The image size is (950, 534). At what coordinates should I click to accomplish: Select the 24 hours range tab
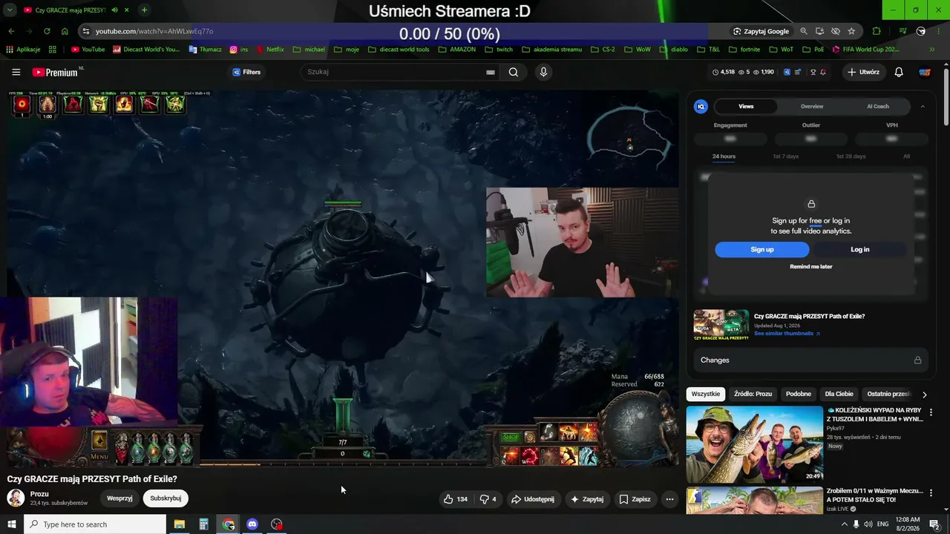pyautogui.click(x=724, y=156)
